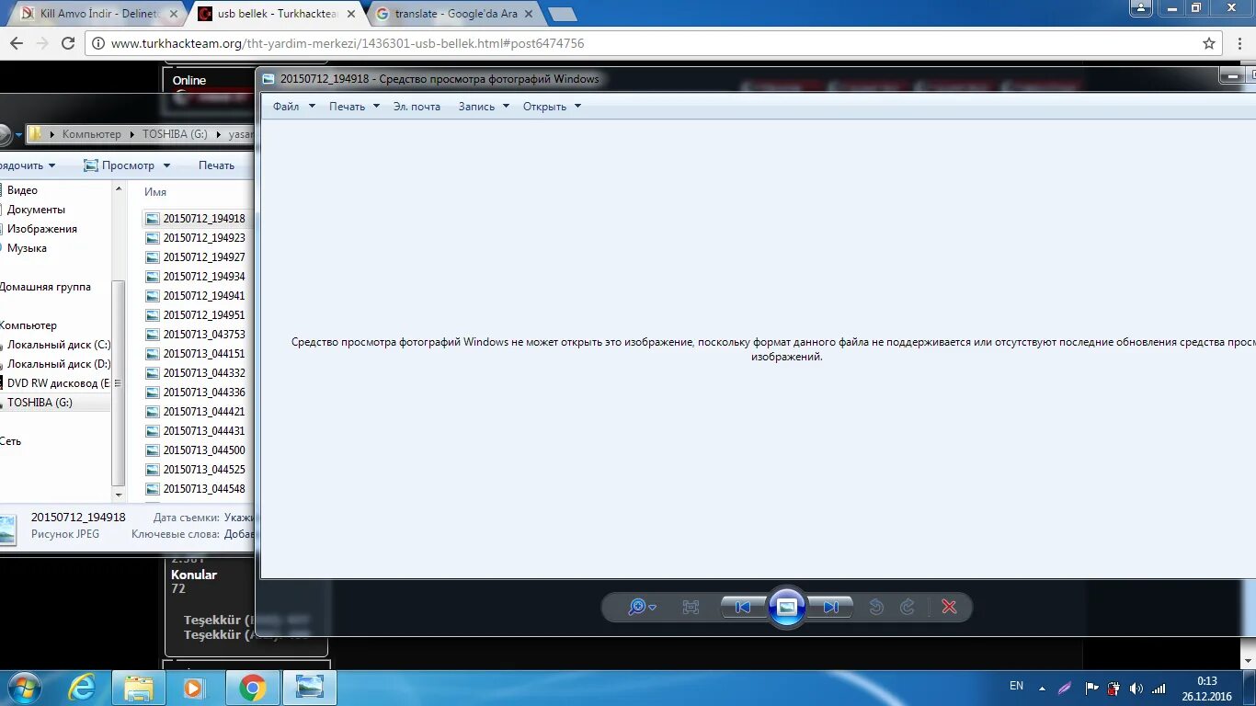Open Музыка library in sidebar
The height and width of the screenshot is (706, 1256).
pos(27,248)
